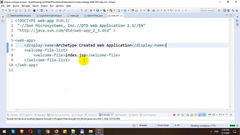This screenshot has height=135, width=240.
Task: Open the Window menu
Action: tap(60, 6)
